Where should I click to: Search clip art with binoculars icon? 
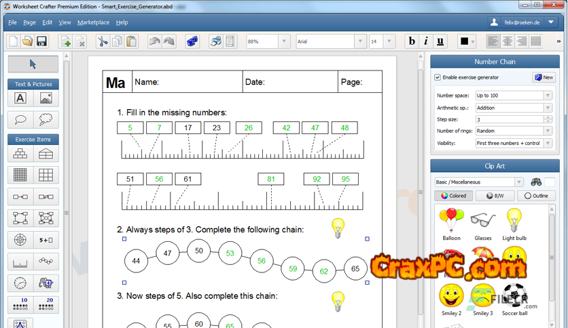536,182
